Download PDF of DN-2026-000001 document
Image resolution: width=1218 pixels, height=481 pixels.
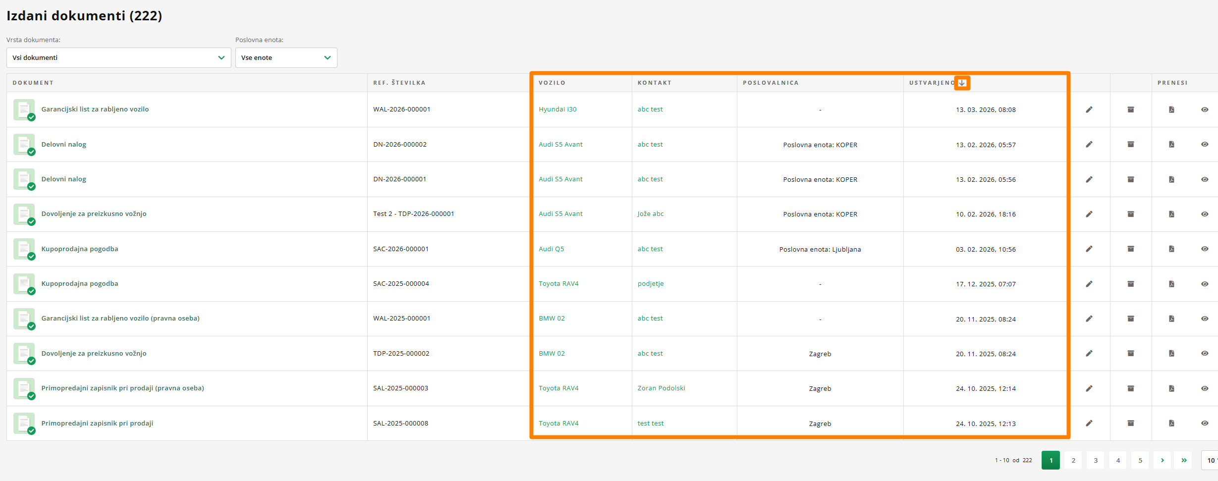(x=1171, y=179)
